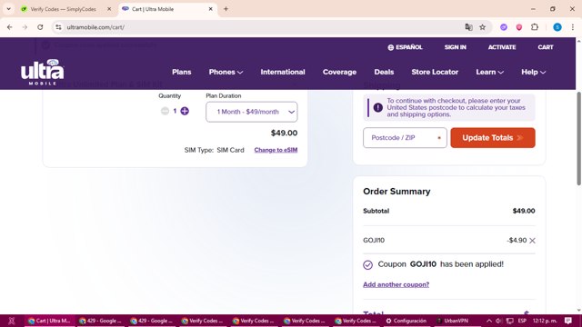
Task: Expand the Help menu
Action: point(534,72)
